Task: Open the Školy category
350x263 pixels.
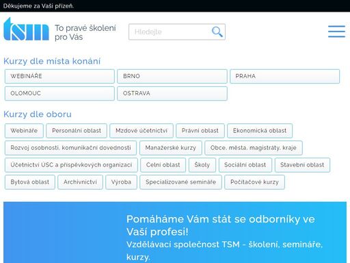Action: (x=202, y=165)
